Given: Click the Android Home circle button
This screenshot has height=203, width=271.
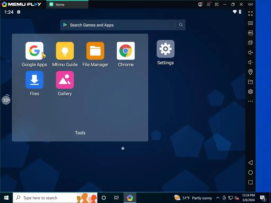Looking at the screenshot, I should coord(250,172).
